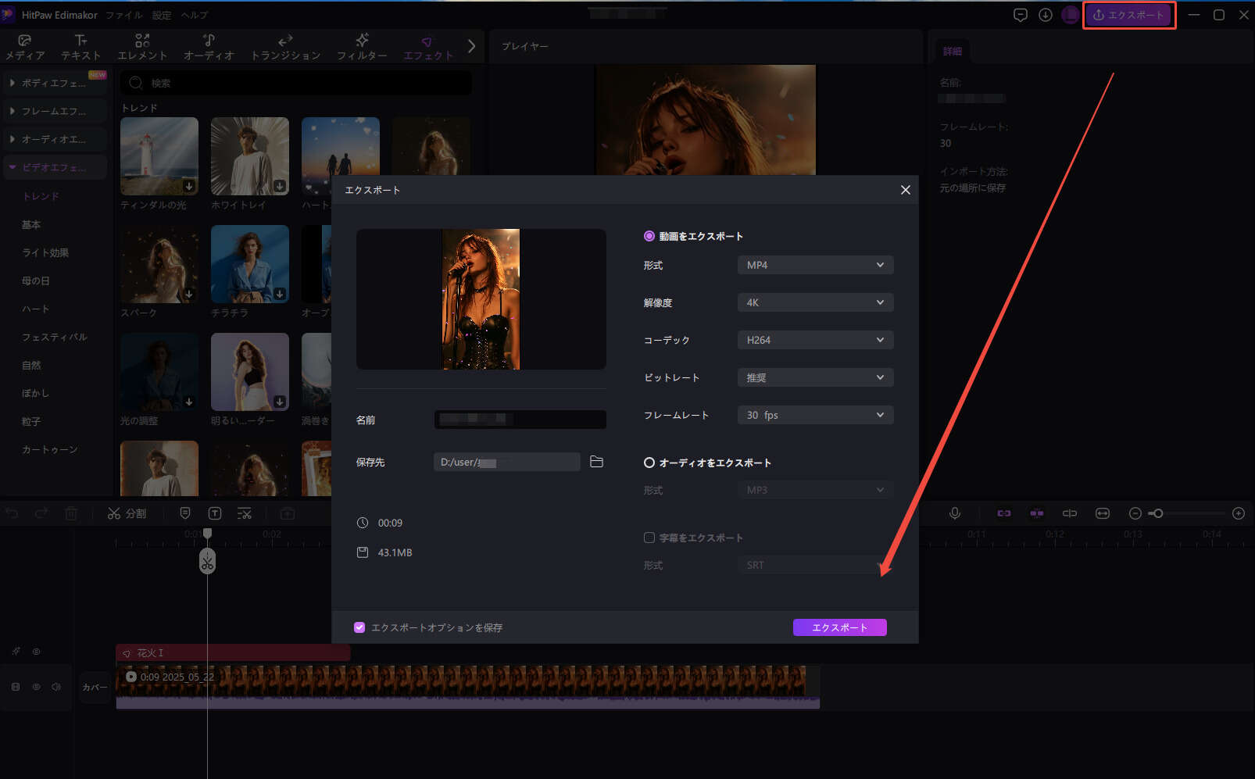Click the purple エクスポート button in dialog
This screenshot has width=1255, height=779.
point(839,627)
